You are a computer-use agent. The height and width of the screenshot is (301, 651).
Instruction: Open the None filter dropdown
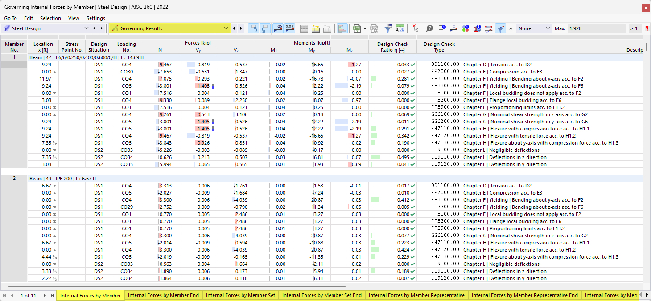point(534,28)
